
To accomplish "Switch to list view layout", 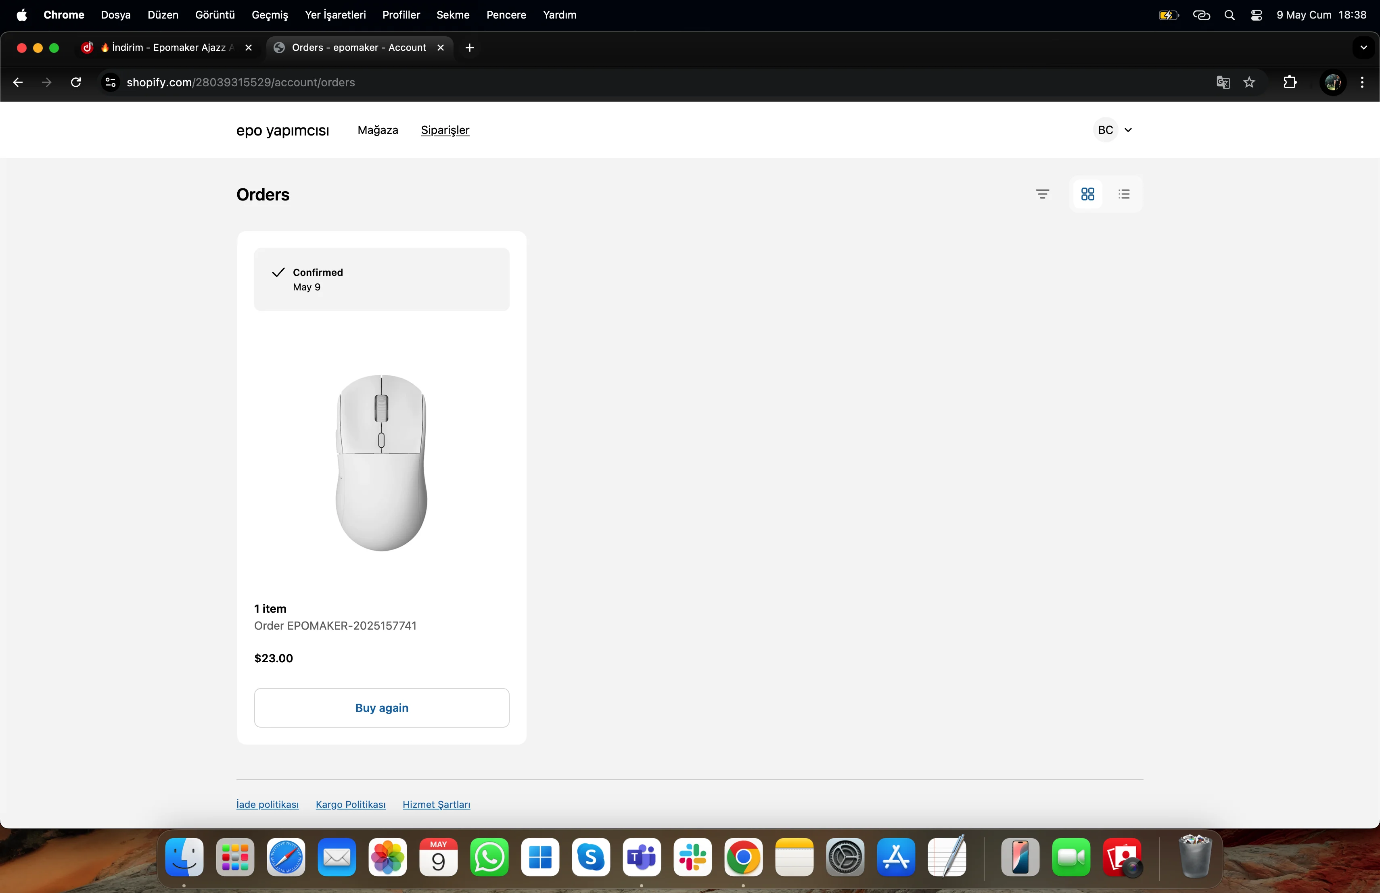I will coord(1124,194).
